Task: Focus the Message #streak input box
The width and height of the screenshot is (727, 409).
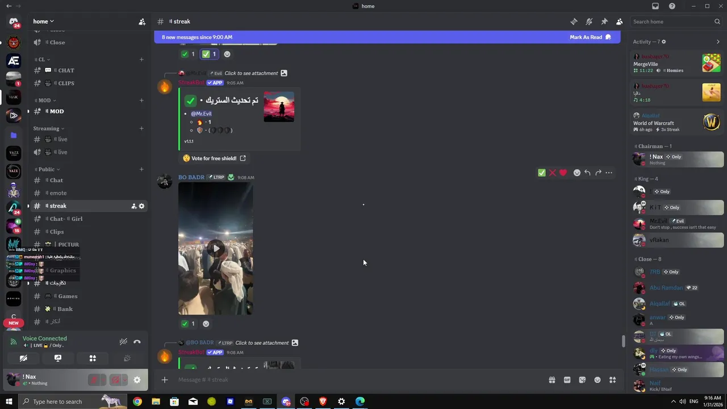Action: click(358, 379)
